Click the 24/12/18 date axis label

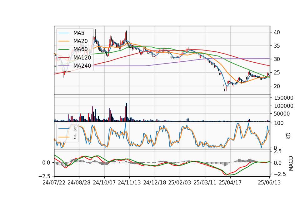pos(155,183)
